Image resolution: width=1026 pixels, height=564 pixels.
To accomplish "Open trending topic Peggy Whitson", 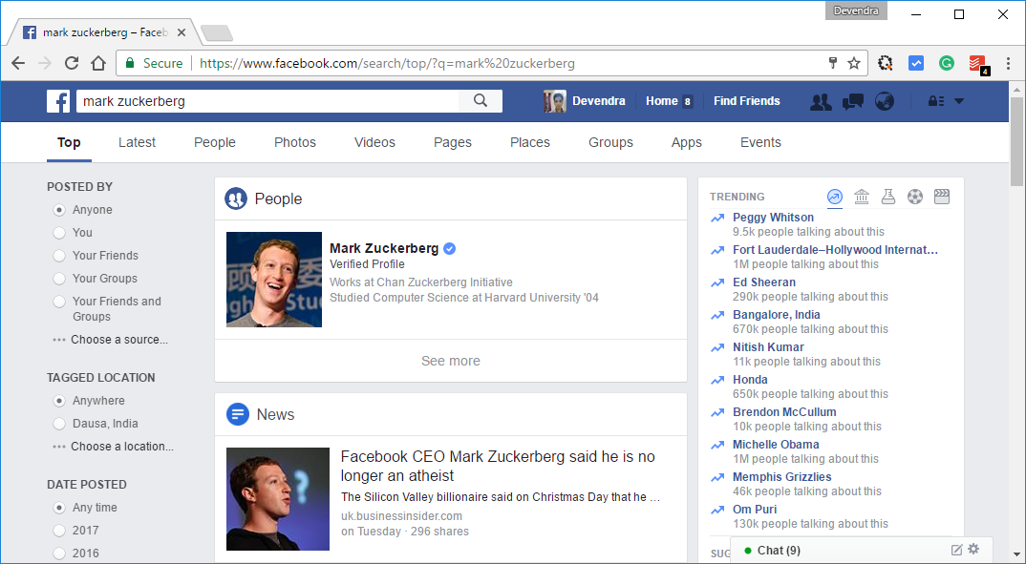I will click(x=774, y=218).
